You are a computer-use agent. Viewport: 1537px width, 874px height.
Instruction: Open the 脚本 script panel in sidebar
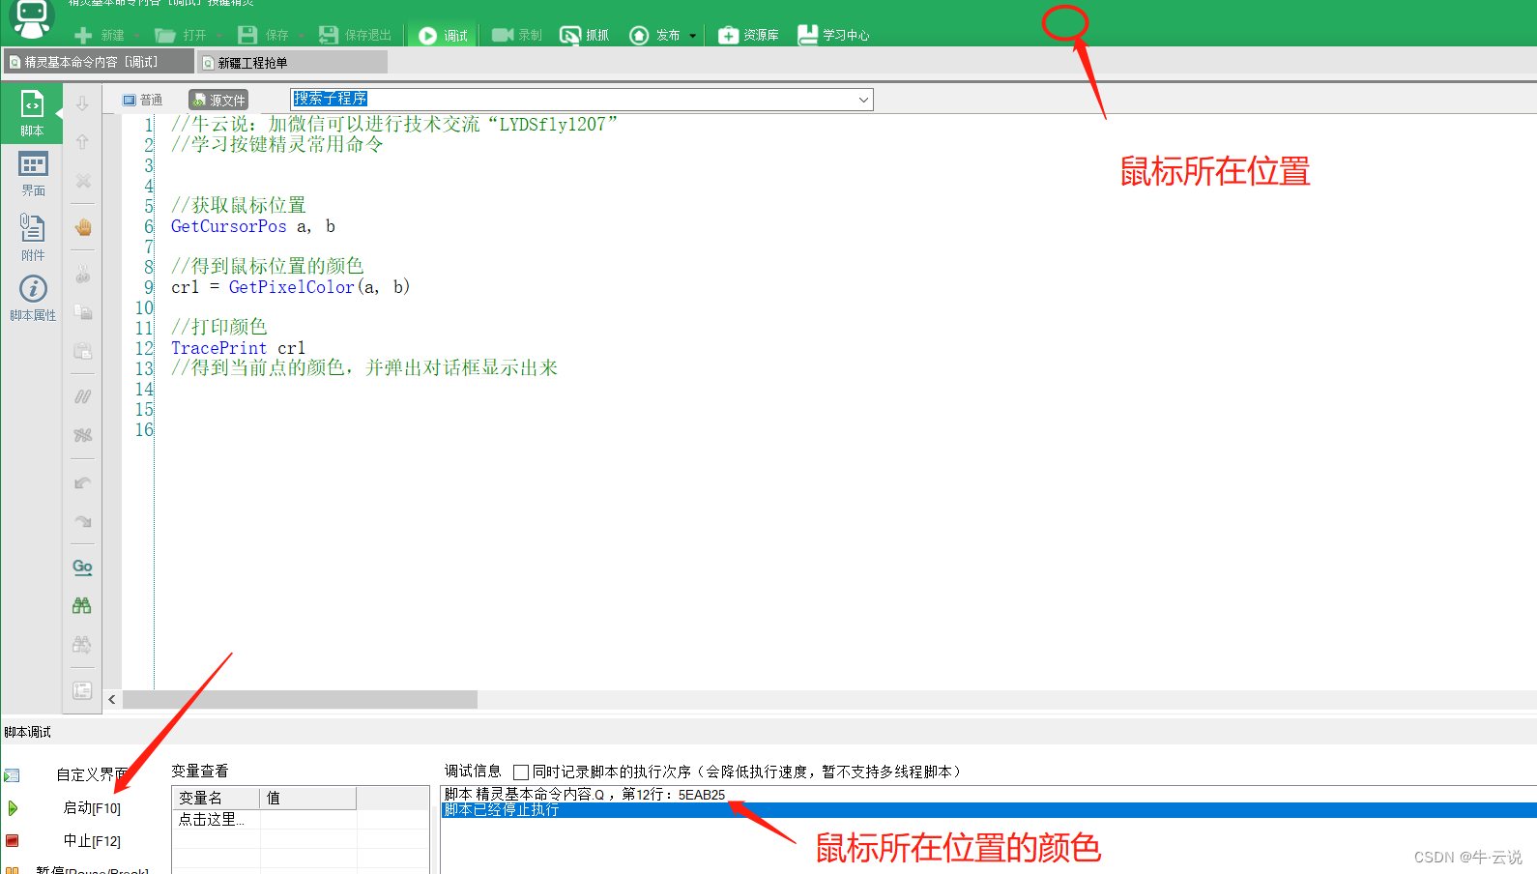32,113
